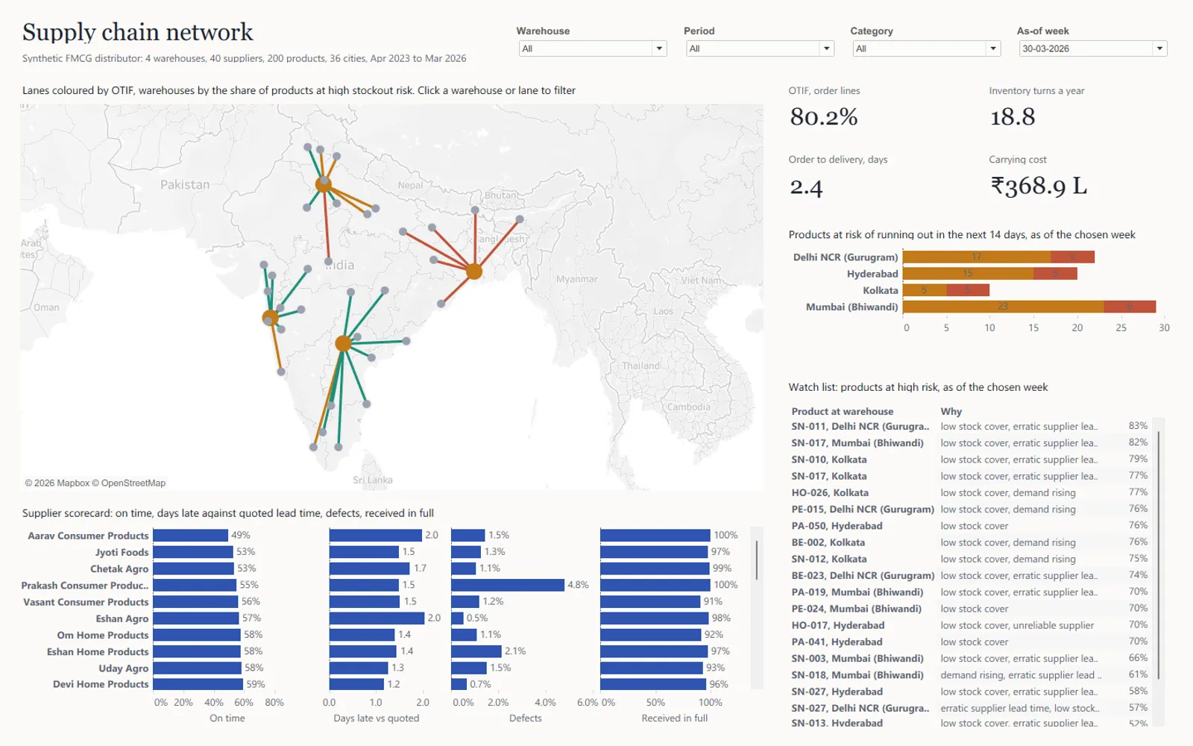Click Prakash Consumer Products defects bar at 4.8%
The width and height of the screenshot is (1193, 746).
click(508, 585)
